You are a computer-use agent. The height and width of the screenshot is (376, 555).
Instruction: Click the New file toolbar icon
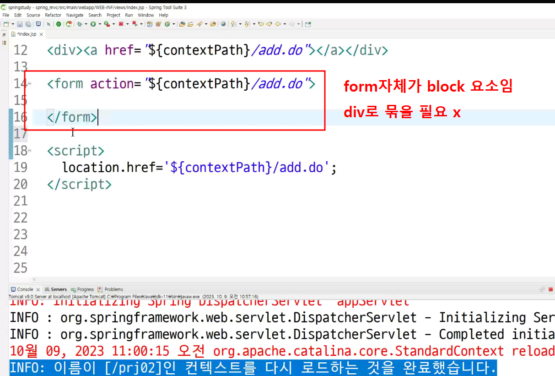pyautogui.click(x=6, y=24)
